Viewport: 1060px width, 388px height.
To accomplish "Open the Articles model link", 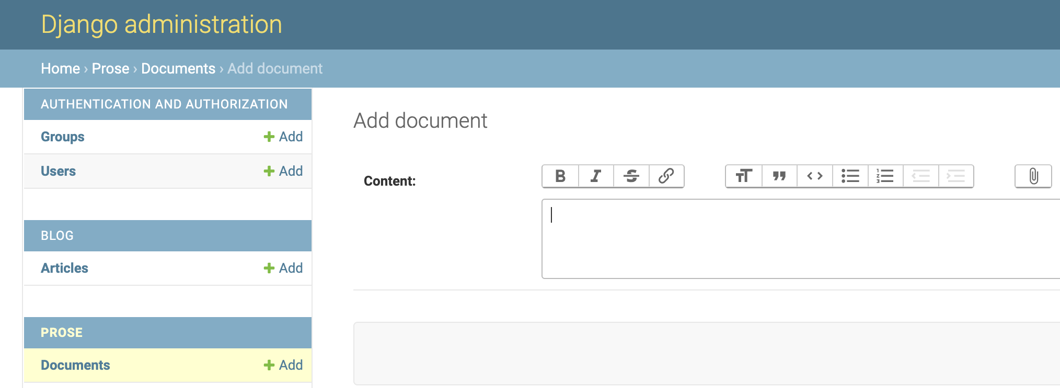I will tap(64, 268).
